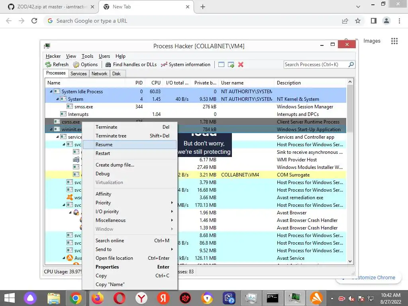Choose Debug in the context menu
The image size is (408, 306).
129,174
